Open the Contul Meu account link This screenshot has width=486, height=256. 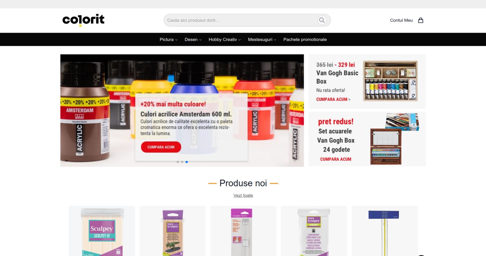pos(401,20)
